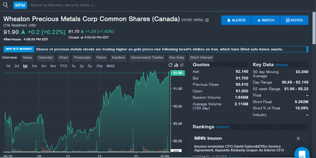Click the Bid value 91.700

click(x=242, y=78)
